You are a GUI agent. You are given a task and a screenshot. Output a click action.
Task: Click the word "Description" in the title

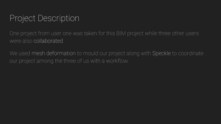tap(58, 18)
